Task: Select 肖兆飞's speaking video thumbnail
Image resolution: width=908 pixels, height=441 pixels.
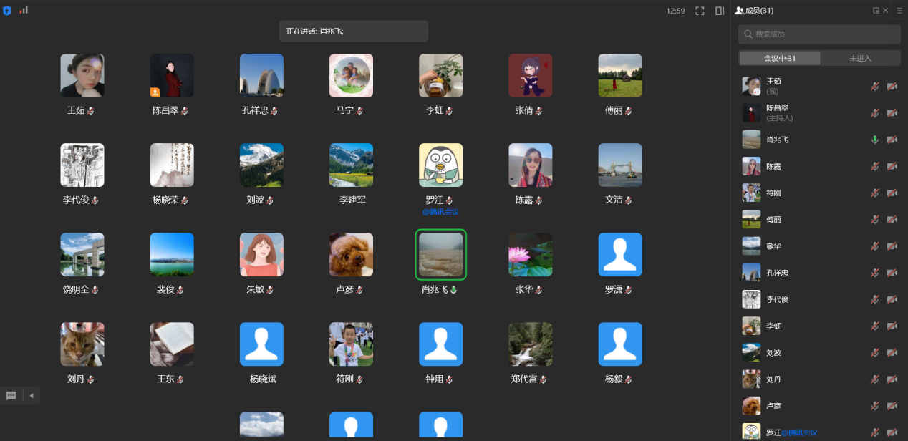Action: tap(440, 254)
